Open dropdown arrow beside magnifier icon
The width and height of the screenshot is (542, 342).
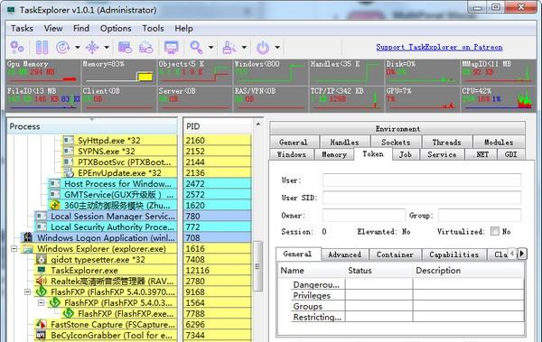pos(210,47)
